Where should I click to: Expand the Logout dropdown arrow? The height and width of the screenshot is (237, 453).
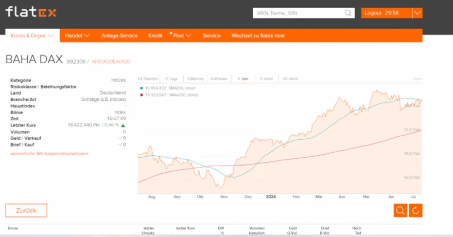tap(417, 13)
